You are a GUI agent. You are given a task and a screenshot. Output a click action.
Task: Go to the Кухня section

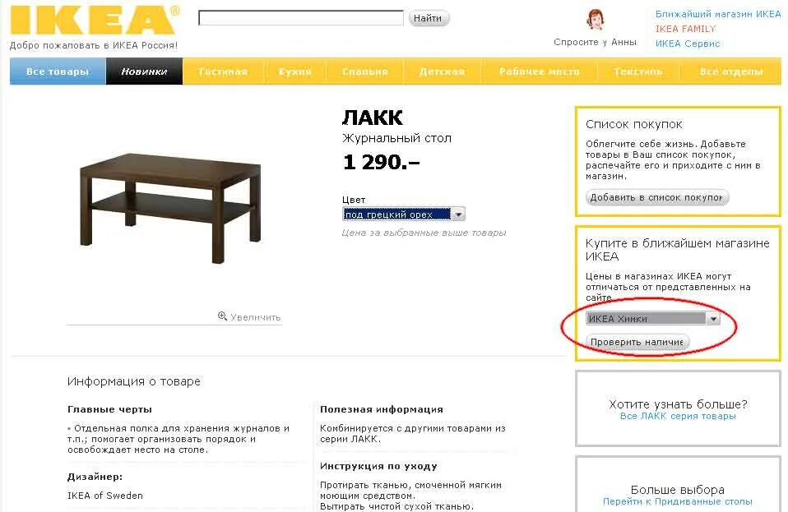[295, 71]
